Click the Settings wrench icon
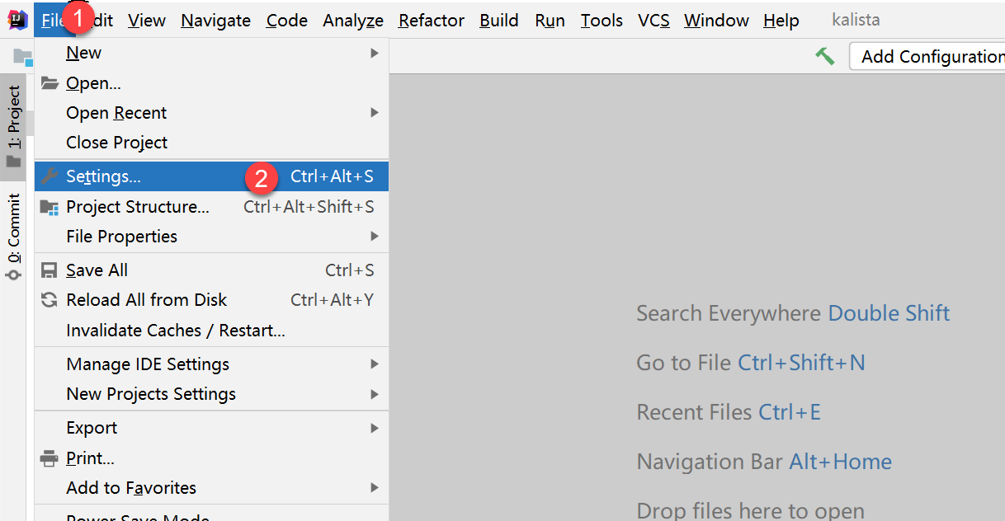 point(50,176)
